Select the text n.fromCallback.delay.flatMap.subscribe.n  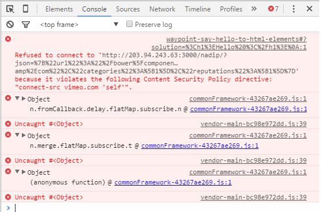[x=106, y=109]
